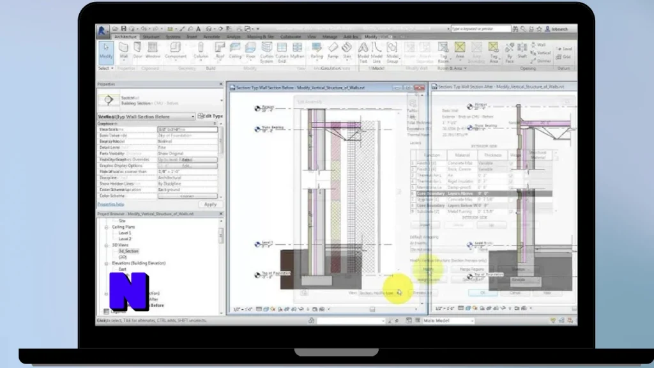Viewport: 654px width, 368px height.
Task: Open the Collaborate ribbon tab
Action: (x=291, y=36)
